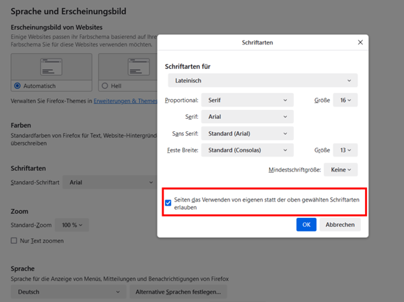
Task: Open the Sans Serif Standard (Arial) dropdown
Action: (247, 133)
